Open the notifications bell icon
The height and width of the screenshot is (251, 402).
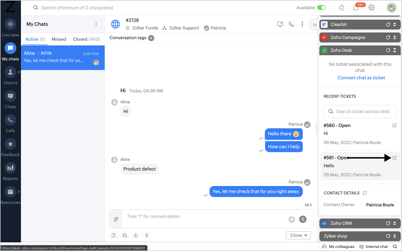click(x=355, y=8)
